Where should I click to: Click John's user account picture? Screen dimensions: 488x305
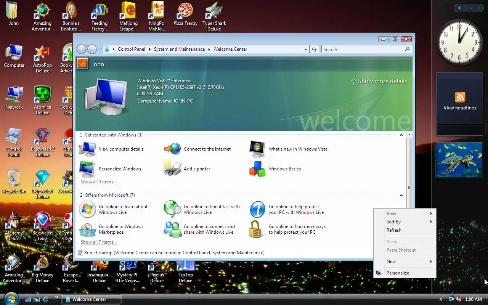[82, 63]
